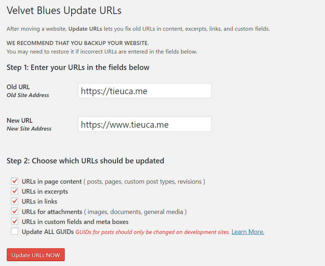This screenshot has width=325, height=266.
Task: Click the New URL field label
Action: coord(20,121)
